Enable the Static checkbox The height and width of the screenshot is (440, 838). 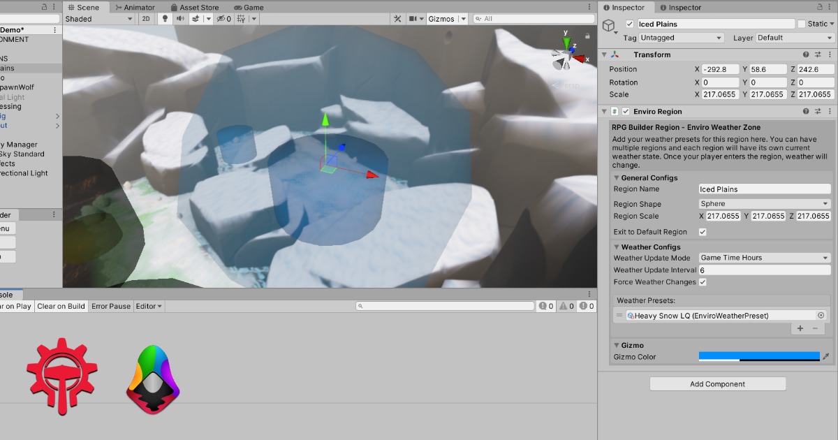[x=802, y=24]
